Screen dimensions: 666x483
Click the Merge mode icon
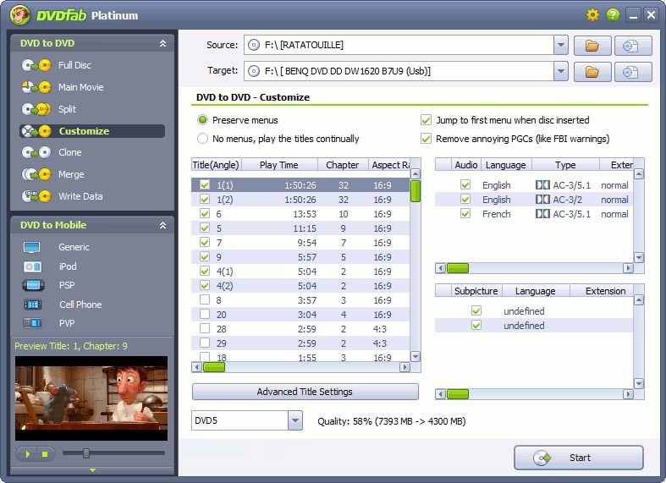[x=36, y=174]
